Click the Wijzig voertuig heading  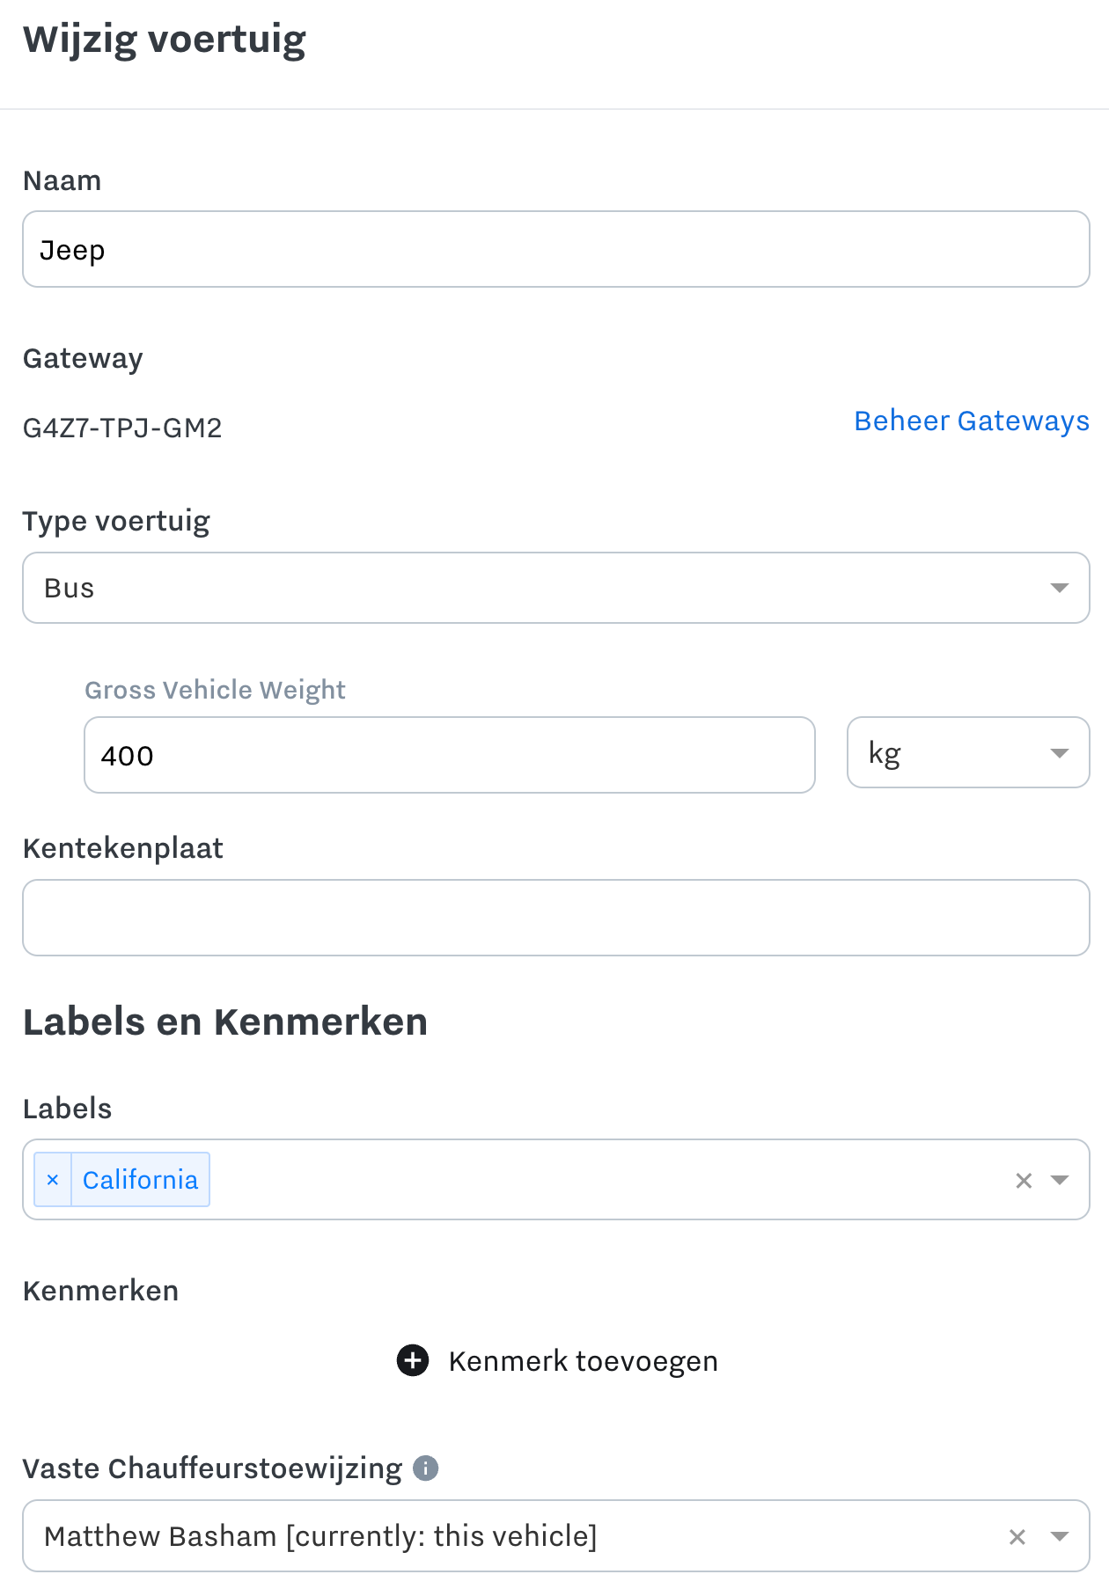165,40
